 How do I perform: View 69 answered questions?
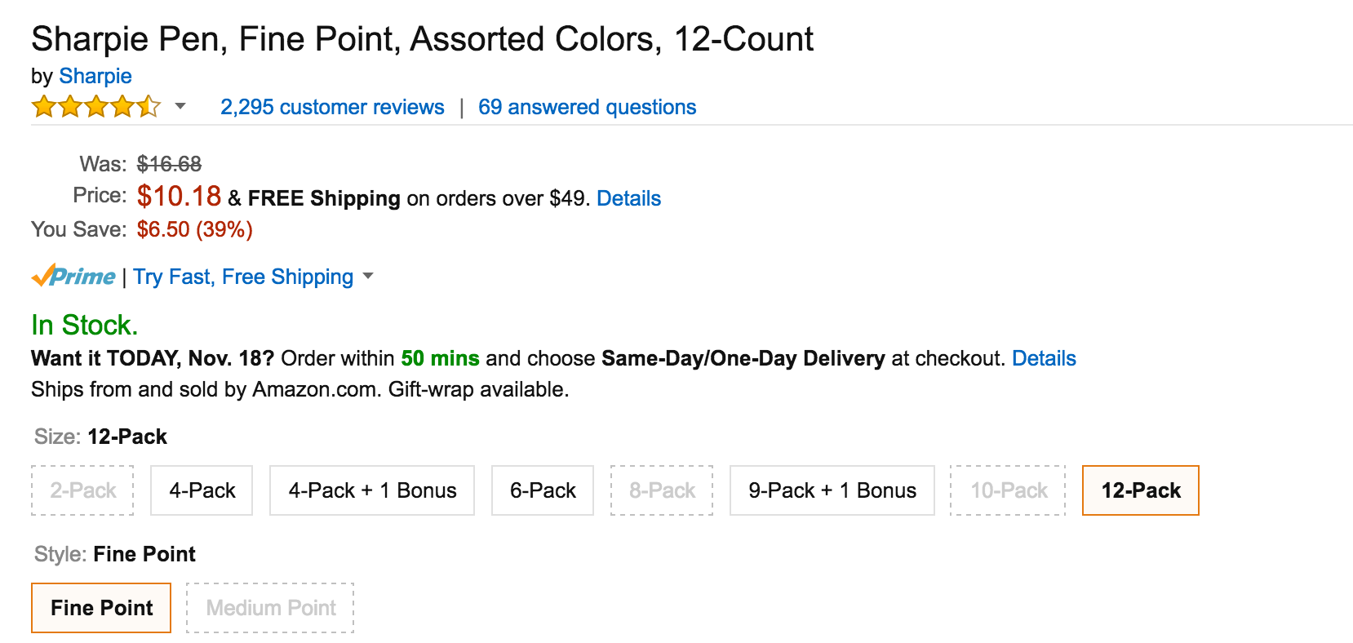pyautogui.click(x=587, y=107)
